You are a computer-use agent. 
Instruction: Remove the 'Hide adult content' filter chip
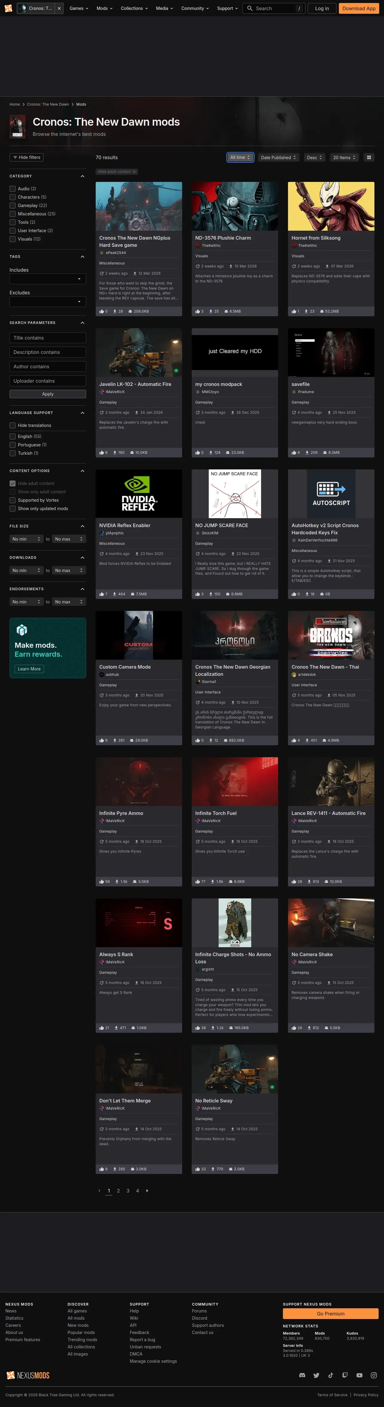tap(134, 171)
